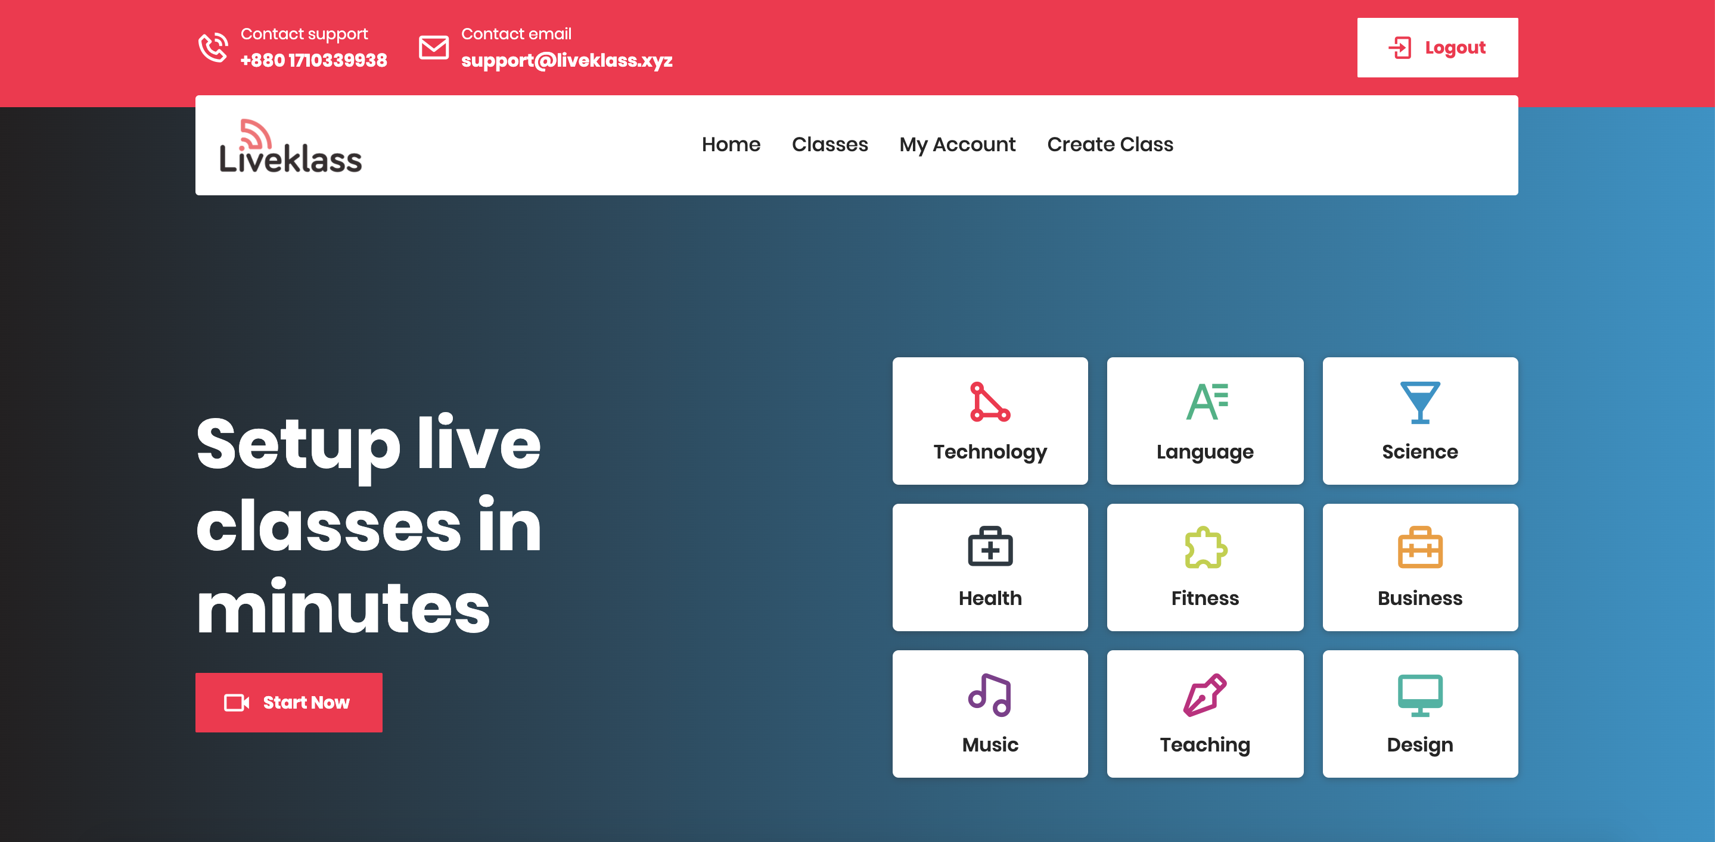Viewport: 1715px width, 842px height.
Task: Open the Science cocktail-glass icon
Action: pos(1419,402)
